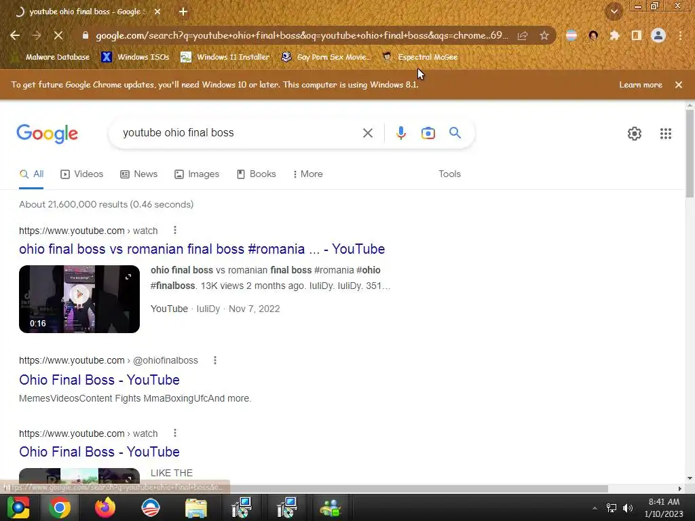Click the striped flag extension icon
Image resolution: width=695 pixels, height=521 pixels.
571,35
